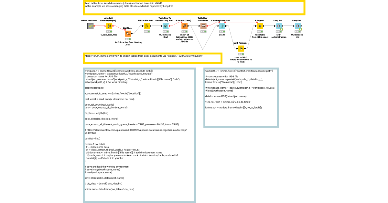Click the 'list *.docx files from directory' description
Screen dimensions: 388x203
pyautogui.click(x=128, y=43)
